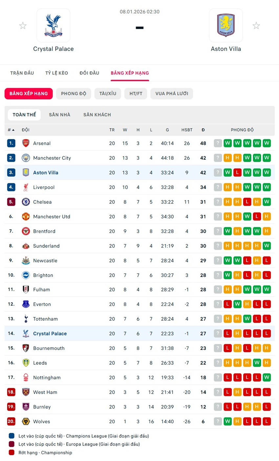The width and height of the screenshot is (279, 461).
Task: Toggle the favorite star next to Aston Villa
Action: (x=256, y=25)
